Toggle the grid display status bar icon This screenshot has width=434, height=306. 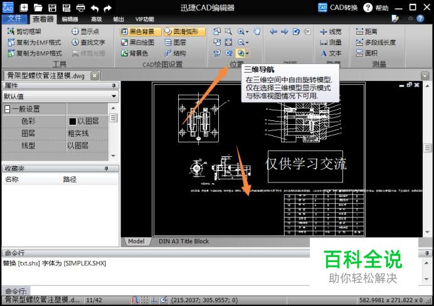tap(144, 300)
